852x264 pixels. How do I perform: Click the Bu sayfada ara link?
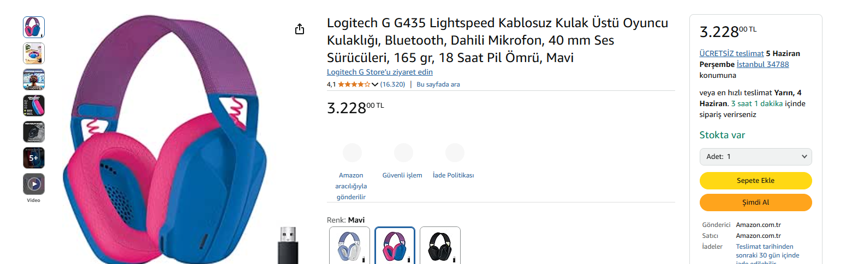click(438, 84)
